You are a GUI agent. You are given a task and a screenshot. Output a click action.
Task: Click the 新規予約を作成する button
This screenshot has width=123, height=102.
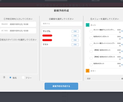tap(61, 86)
